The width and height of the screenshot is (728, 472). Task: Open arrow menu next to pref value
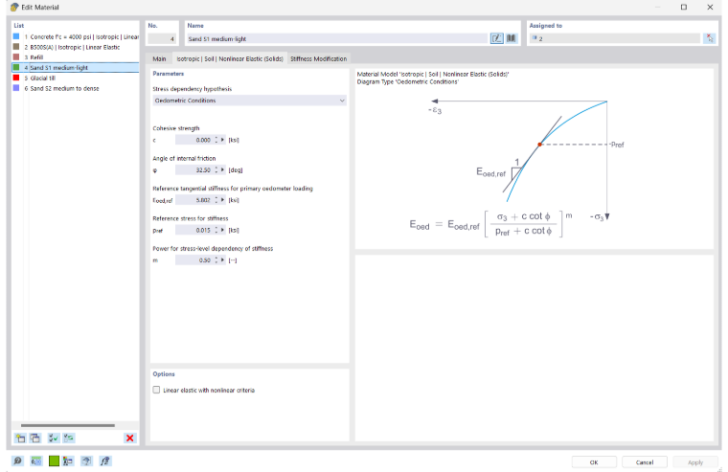point(222,230)
